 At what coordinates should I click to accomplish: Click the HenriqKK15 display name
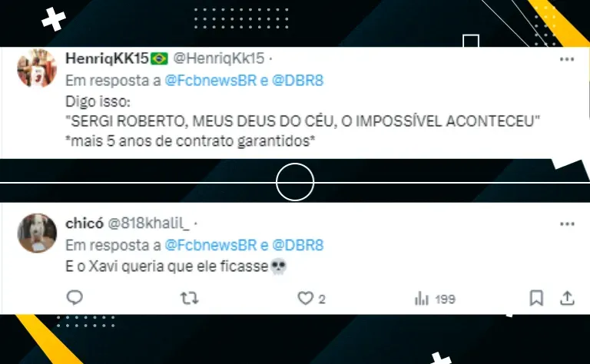pos(107,58)
